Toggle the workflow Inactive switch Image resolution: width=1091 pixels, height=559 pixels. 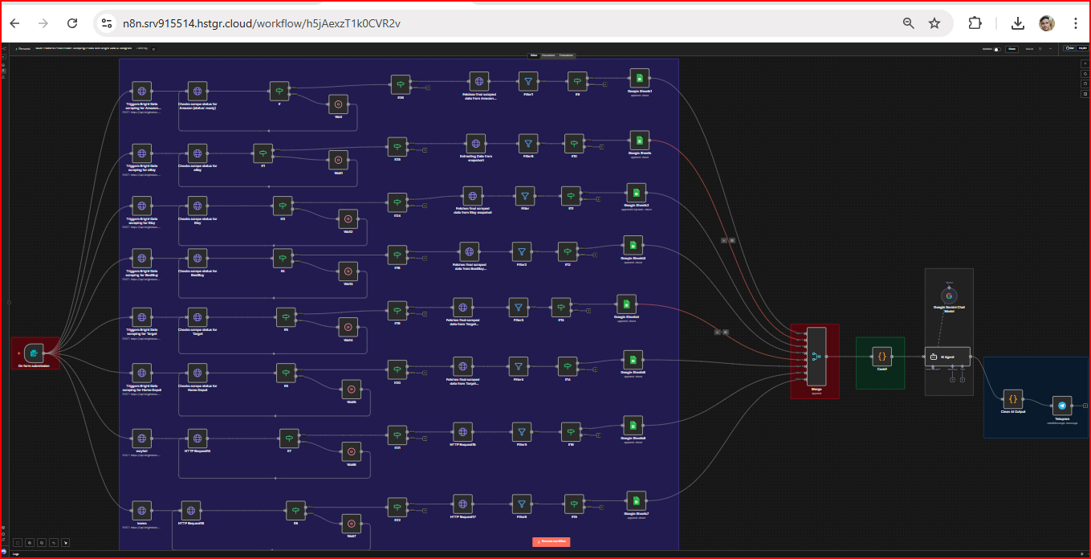(997, 49)
